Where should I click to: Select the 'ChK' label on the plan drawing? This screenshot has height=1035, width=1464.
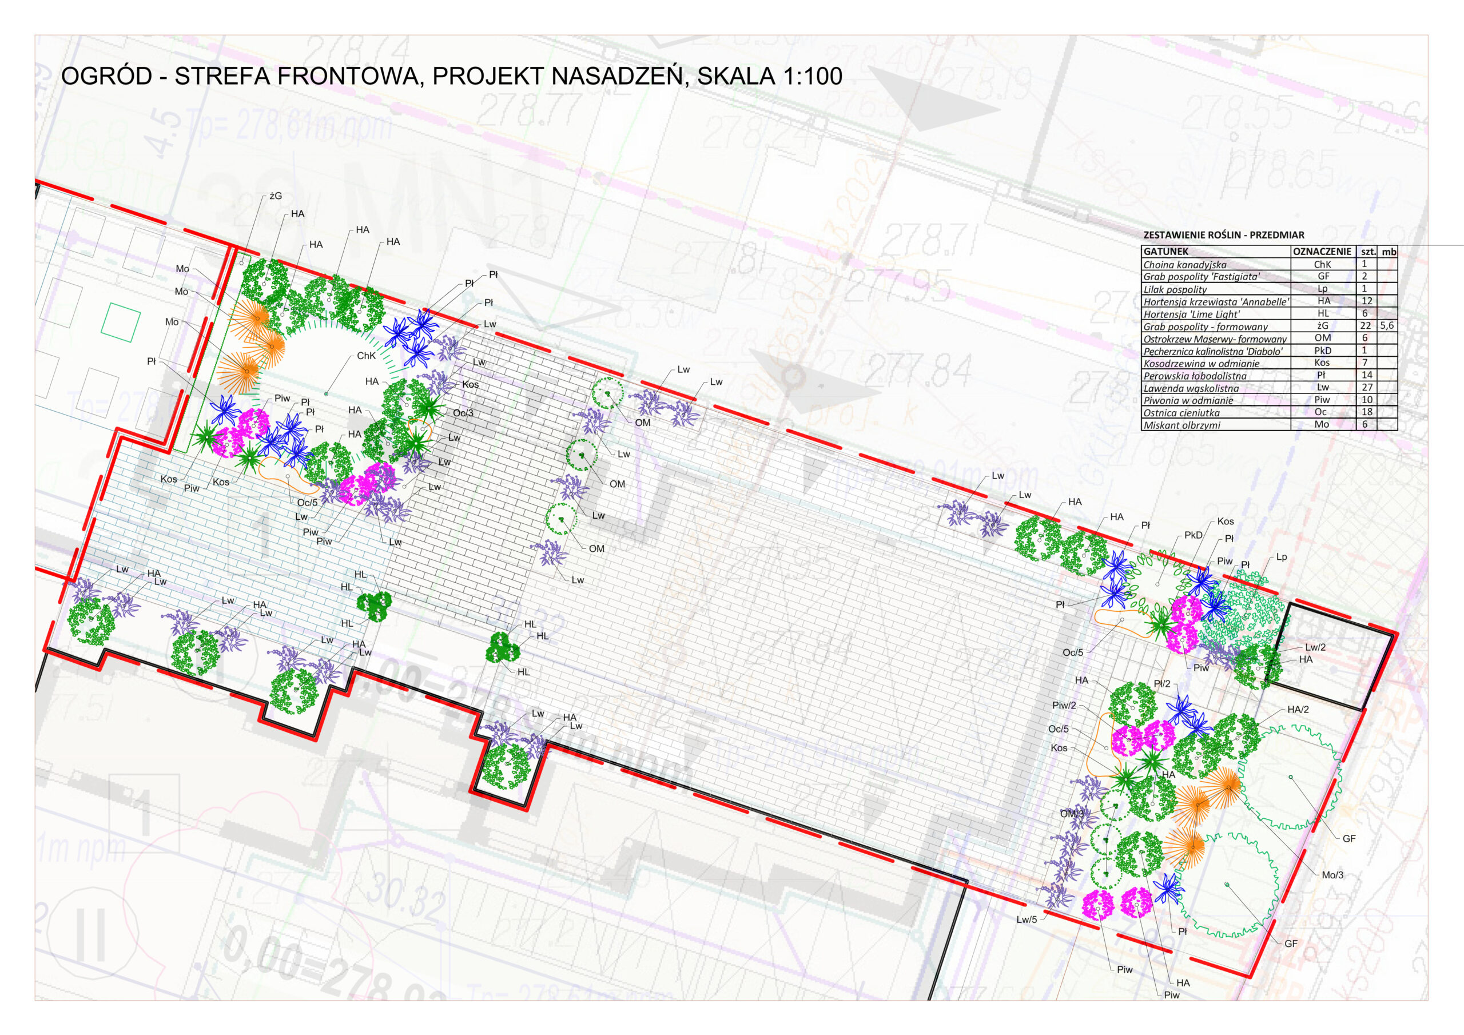click(x=366, y=356)
